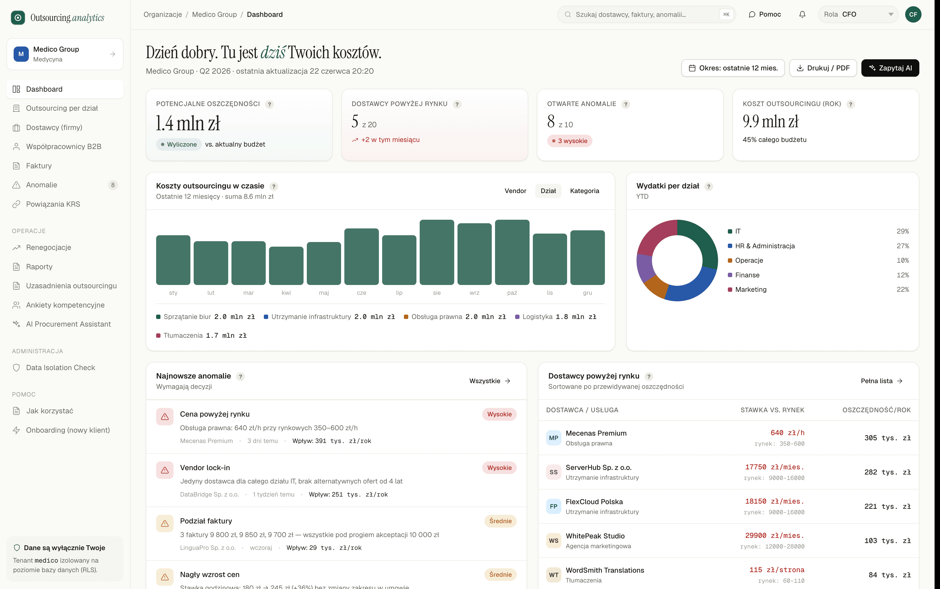Click the WS avatar of WhitePeak Studio
Viewport: 940px width, 589px height.
point(554,541)
